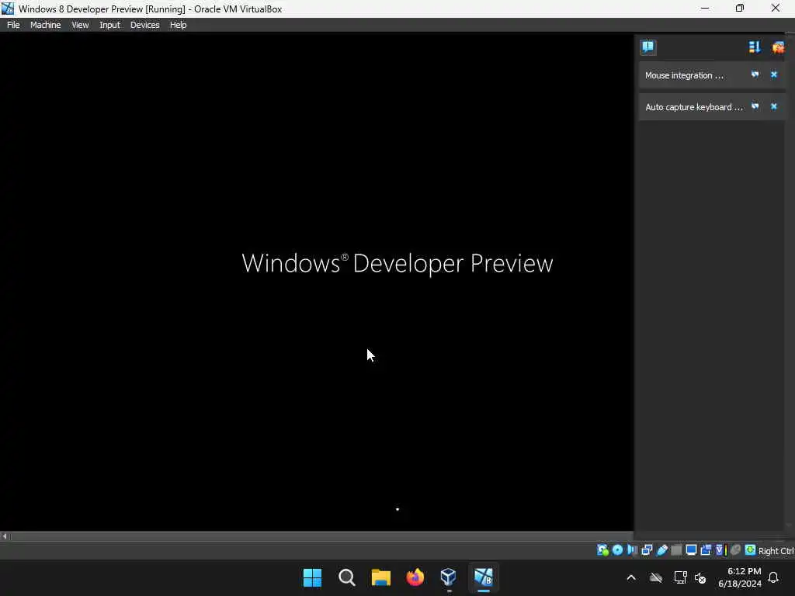This screenshot has height=596, width=795.
Task: Open the Input menu
Action: pyautogui.click(x=109, y=25)
